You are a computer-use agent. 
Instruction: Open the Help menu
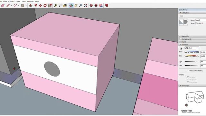(37, 1)
